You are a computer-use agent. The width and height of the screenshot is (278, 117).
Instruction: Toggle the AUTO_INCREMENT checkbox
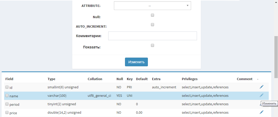pyautogui.click(x=153, y=25)
